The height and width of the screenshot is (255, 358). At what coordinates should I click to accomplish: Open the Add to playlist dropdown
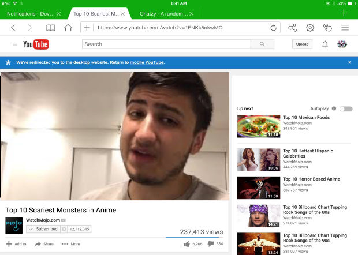(16, 244)
